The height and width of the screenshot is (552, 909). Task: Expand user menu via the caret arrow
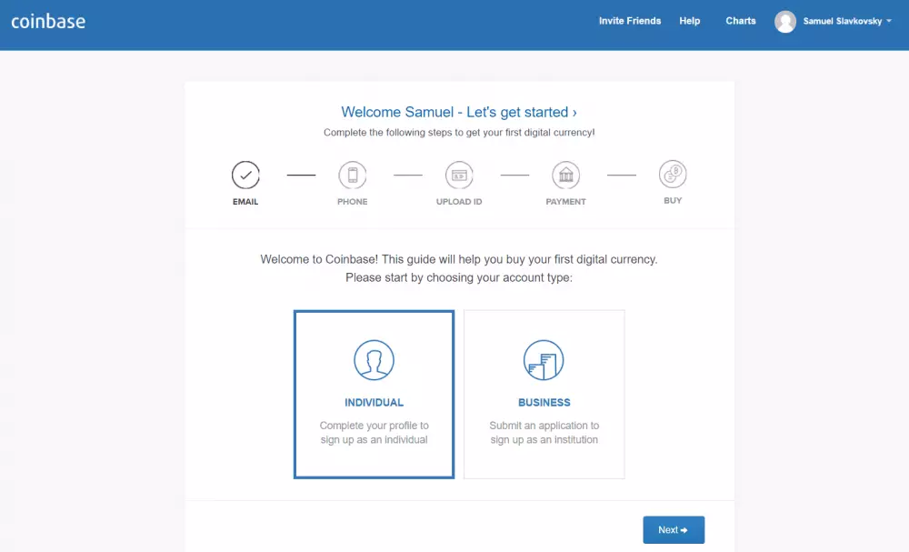point(889,22)
